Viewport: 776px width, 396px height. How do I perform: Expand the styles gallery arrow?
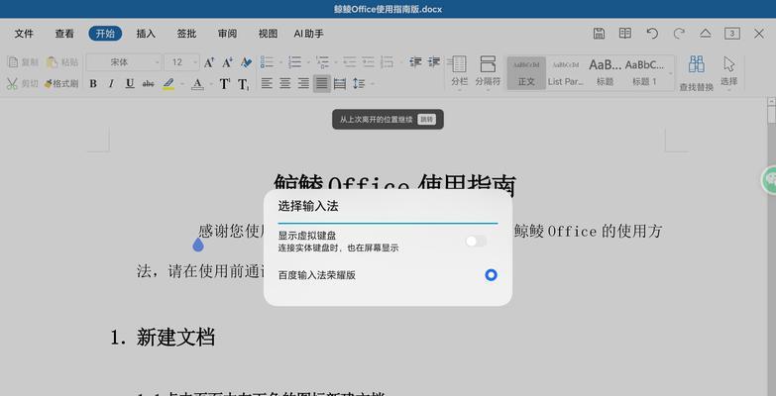[x=671, y=73]
